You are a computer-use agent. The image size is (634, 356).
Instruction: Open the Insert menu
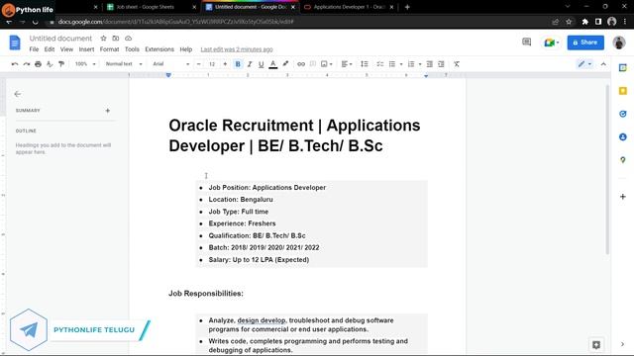[86, 49]
